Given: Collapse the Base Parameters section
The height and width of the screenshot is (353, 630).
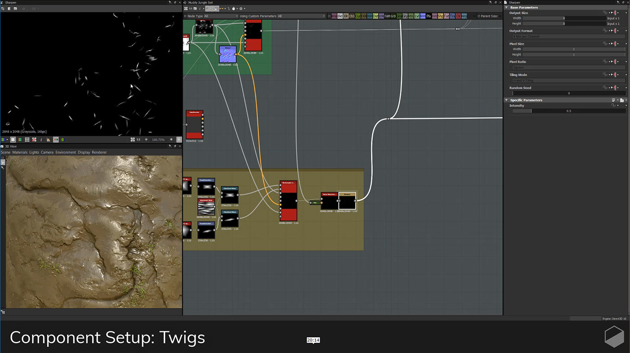Looking at the screenshot, I should pyautogui.click(x=506, y=7).
